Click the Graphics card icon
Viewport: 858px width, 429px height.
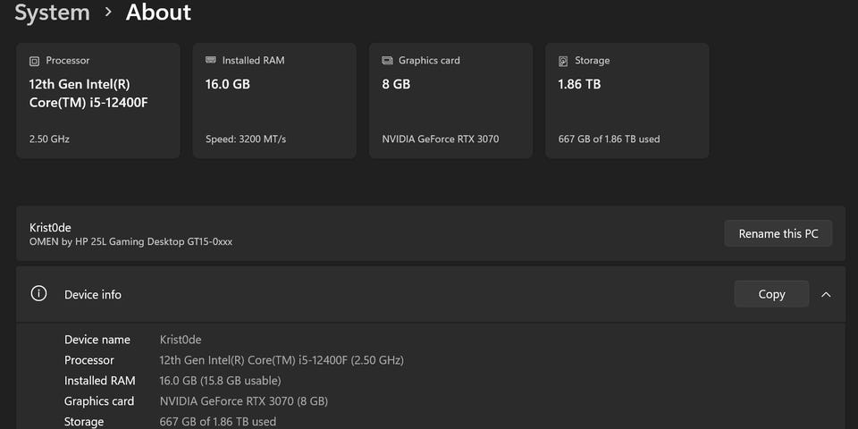point(387,60)
